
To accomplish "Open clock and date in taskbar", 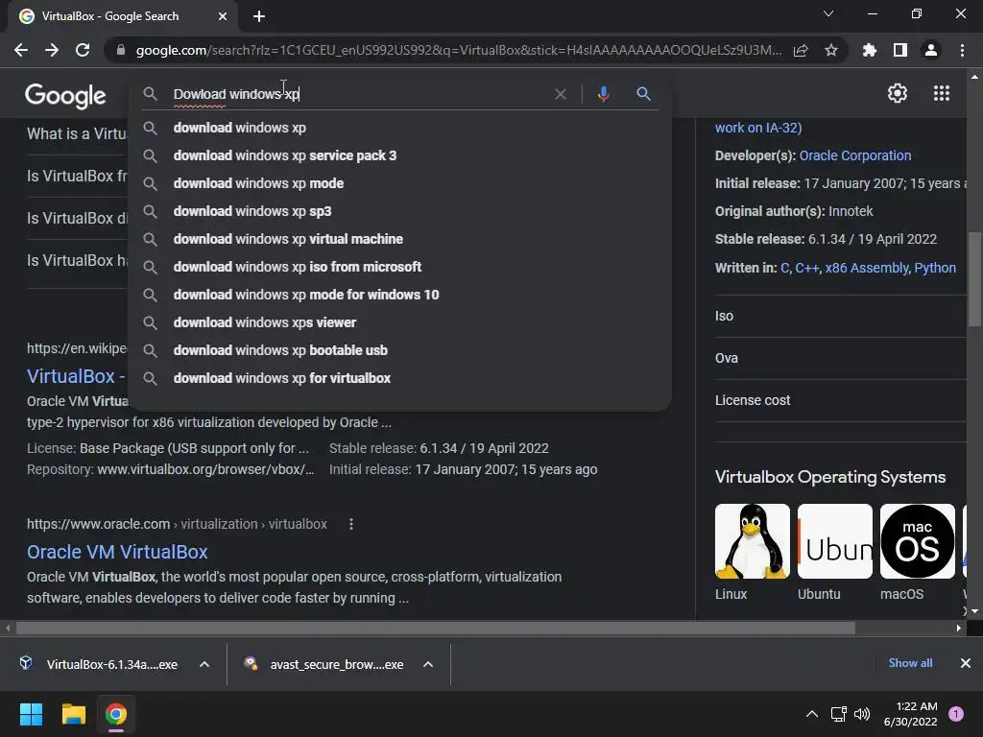I will [x=910, y=714].
